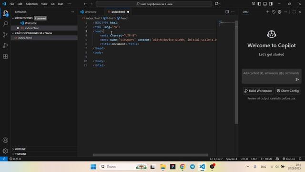Open the Extensions view

pos(5,56)
